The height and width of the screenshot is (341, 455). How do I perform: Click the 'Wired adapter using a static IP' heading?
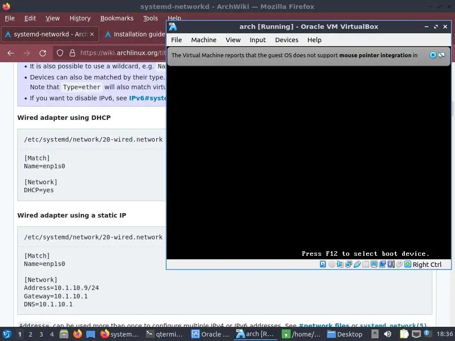[x=72, y=215]
